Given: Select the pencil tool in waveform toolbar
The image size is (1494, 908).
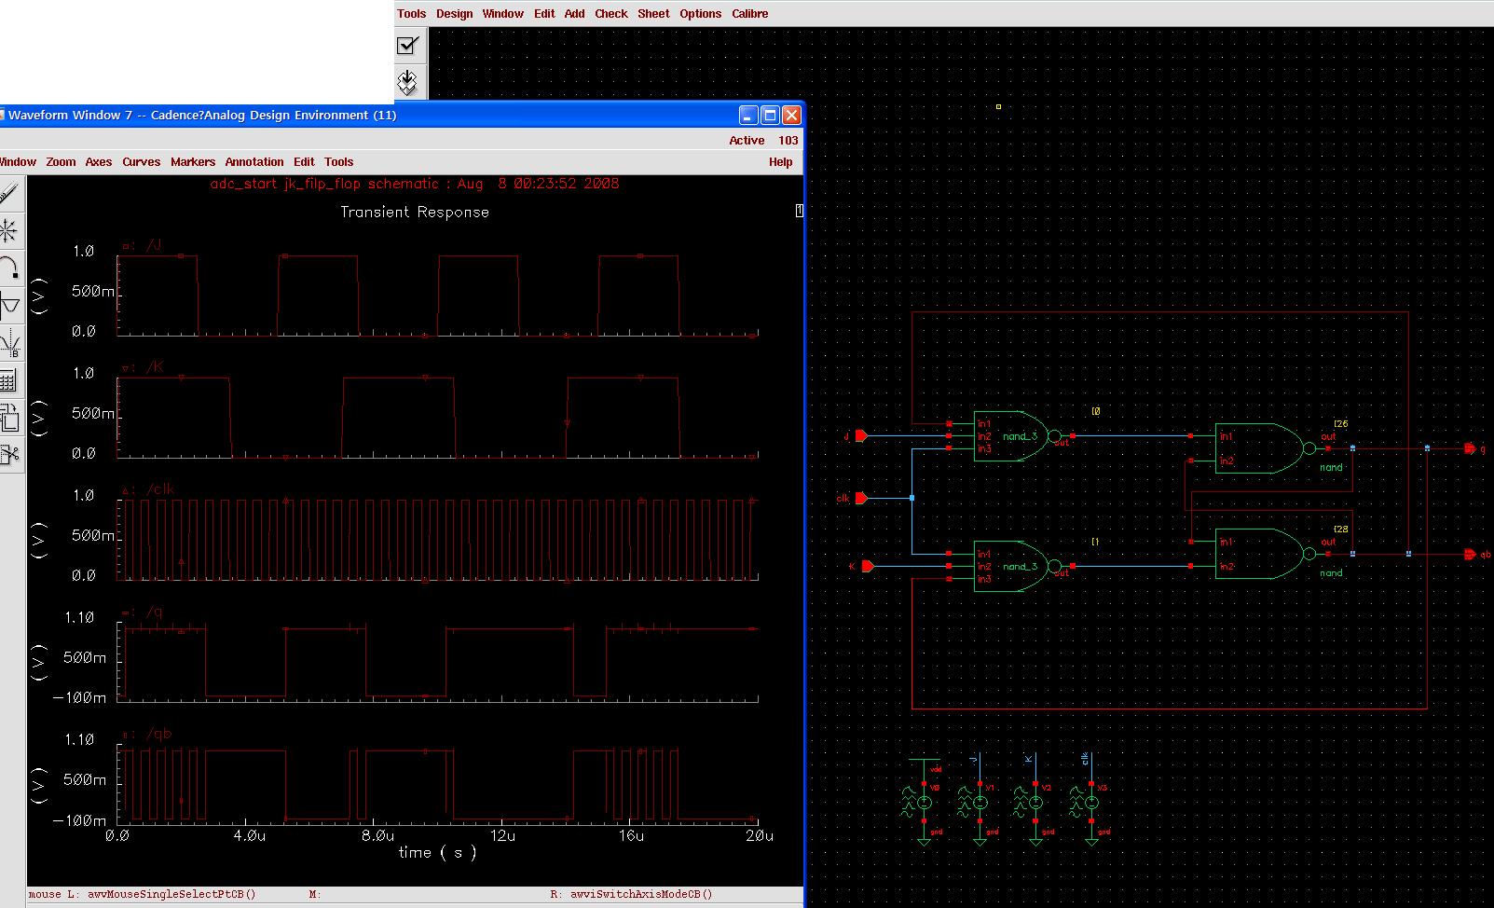Looking at the screenshot, I should [x=8, y=194].
